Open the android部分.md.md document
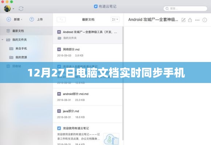 point(88,97)
